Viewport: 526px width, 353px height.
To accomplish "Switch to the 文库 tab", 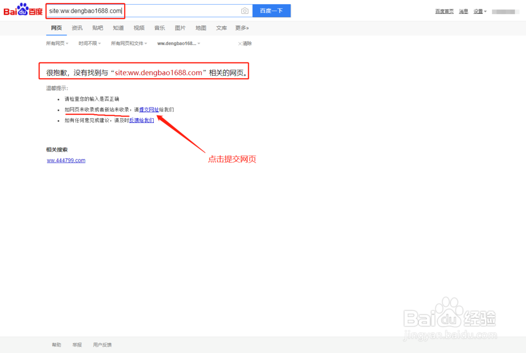I will [x=221, y=28].
